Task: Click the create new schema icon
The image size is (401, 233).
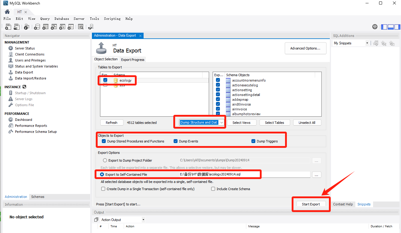Action: (x=37, y=27)
